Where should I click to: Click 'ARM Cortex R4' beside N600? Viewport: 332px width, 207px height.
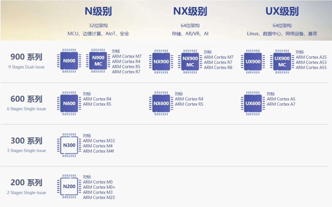(97, 99)
